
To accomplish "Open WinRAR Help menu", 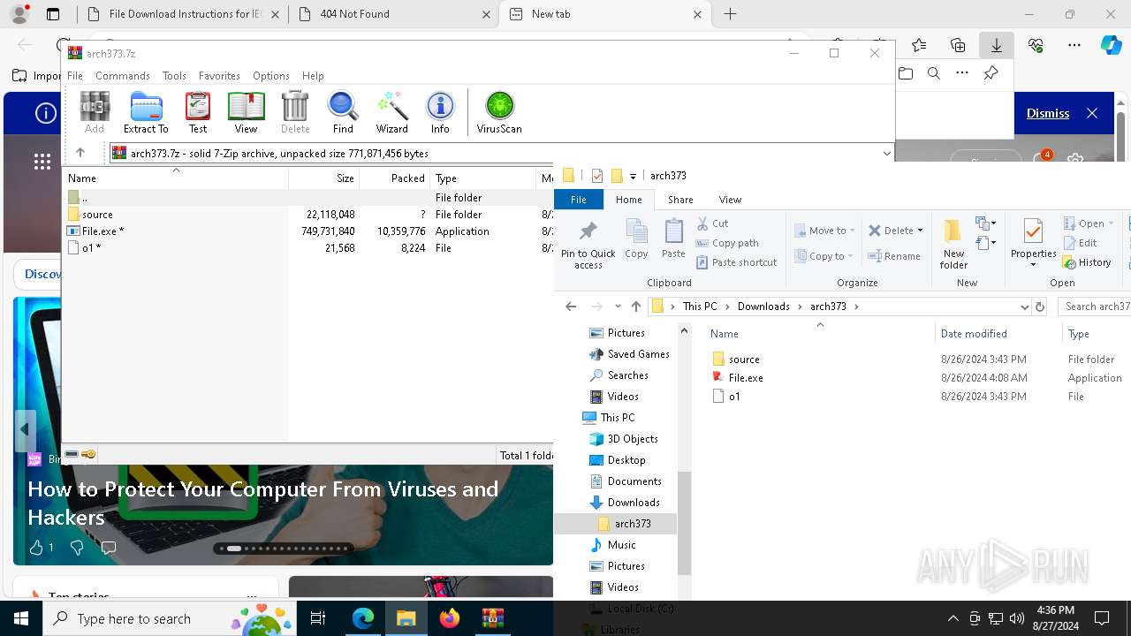I will [313, 76].
